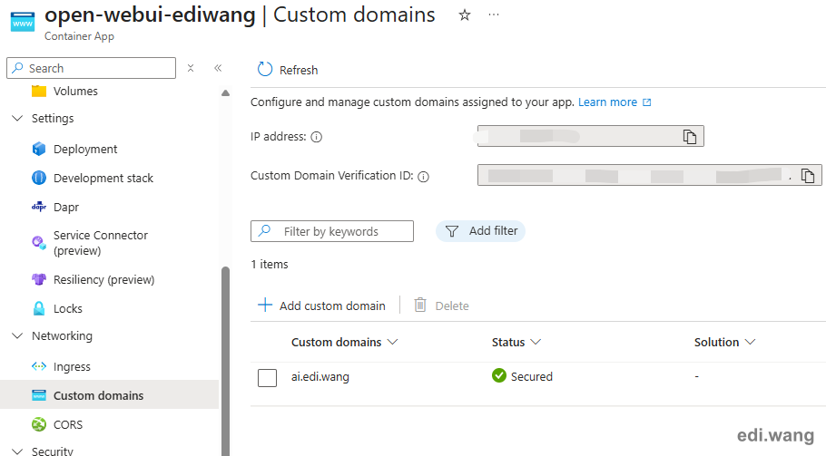Click the Service Connector icon
This screenshot has width=826, height=456.
[39, 242]
